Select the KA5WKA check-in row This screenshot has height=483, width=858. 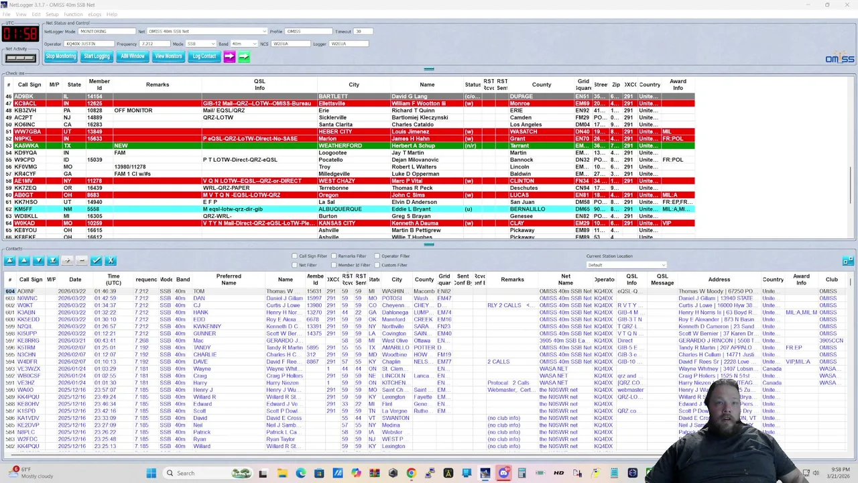349,146
